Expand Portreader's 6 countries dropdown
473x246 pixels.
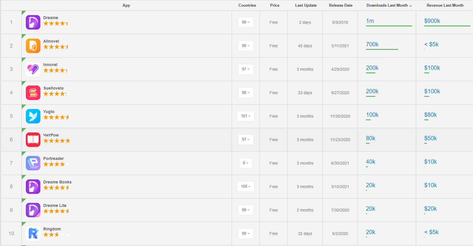(x=246, y=163)
